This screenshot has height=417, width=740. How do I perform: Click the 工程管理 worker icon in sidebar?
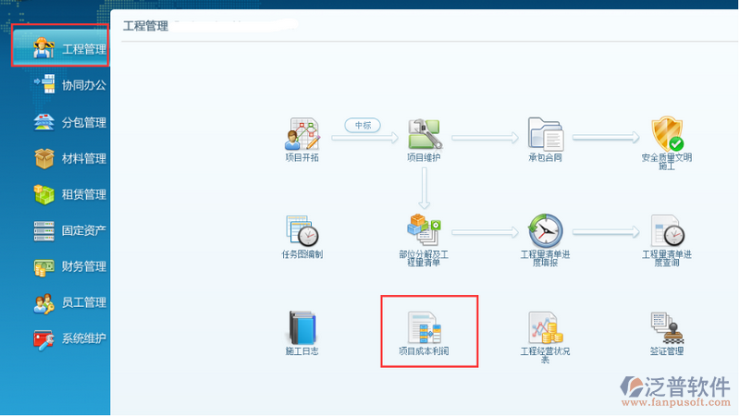click(x=43, y=48)
